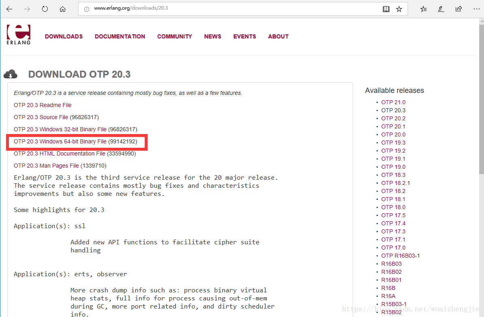The width and height of the screenshot is (484, 317).
Task: Click the vertical scrollbar thumb
Action: [482, 99]
